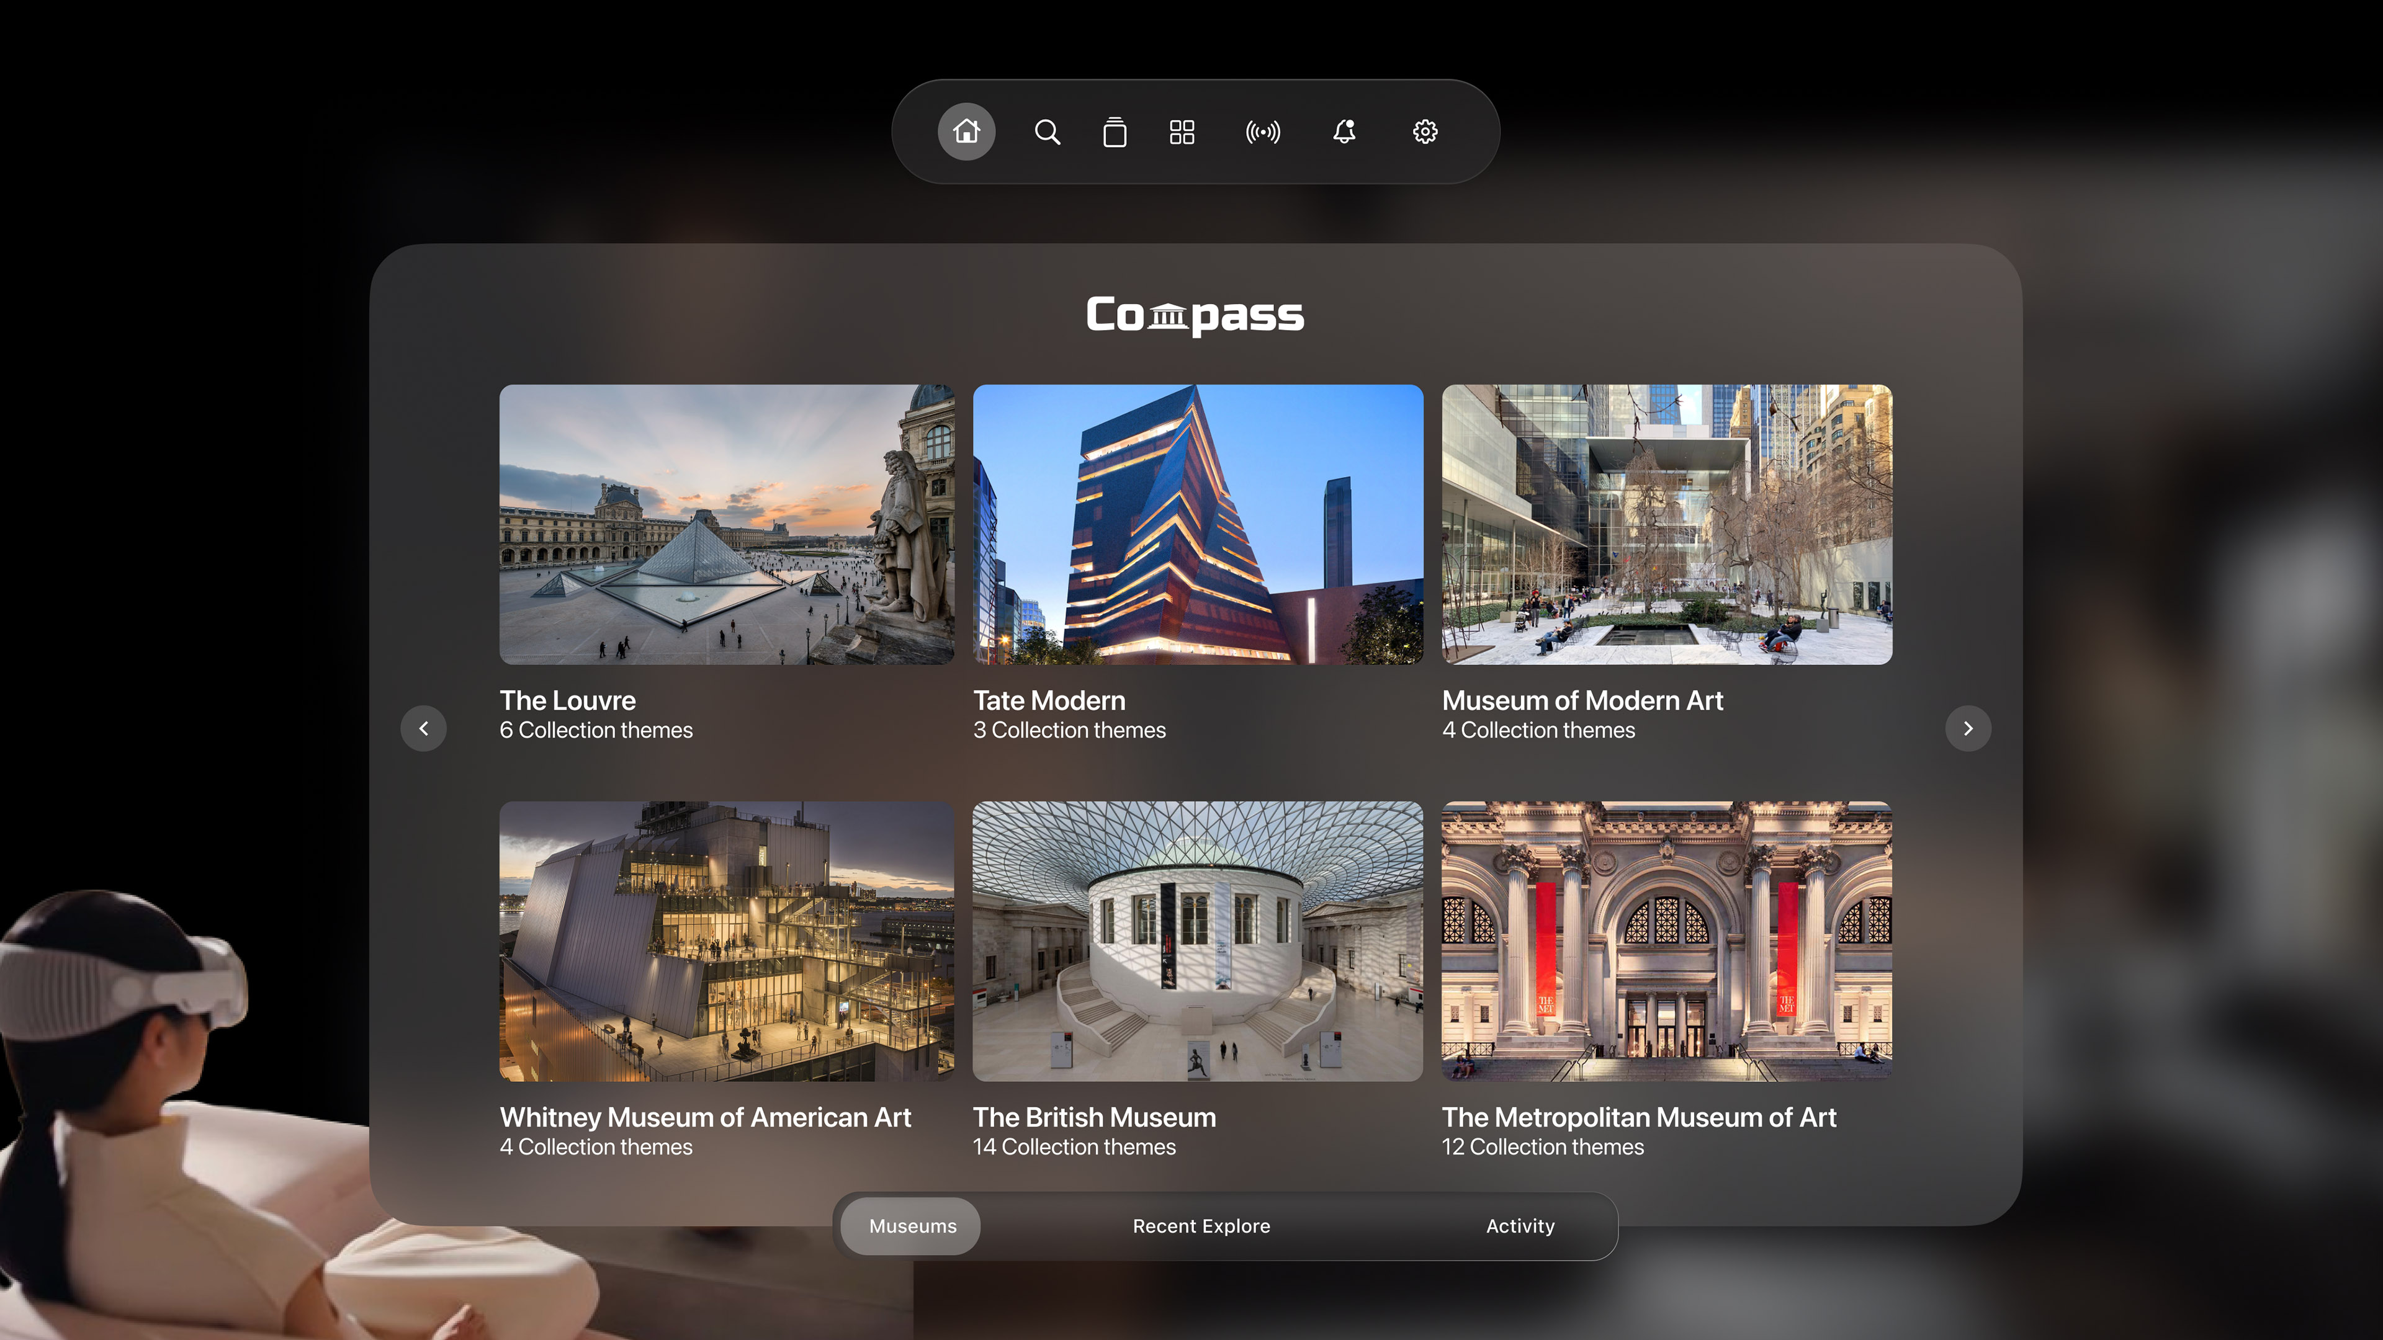This screenshot has width=2383, height=1340.
Task: Open the Tate Modern thumbnail image
Action: (x=1198, y=524)
